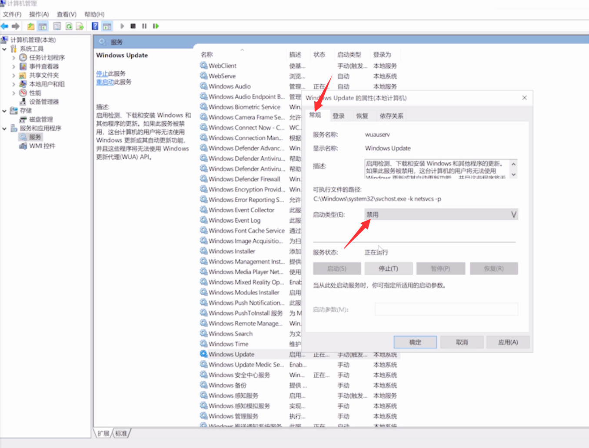Click the Forward arrow in toolbar
The height and width of the screenshot is (448, 589).
coord(16,26)
